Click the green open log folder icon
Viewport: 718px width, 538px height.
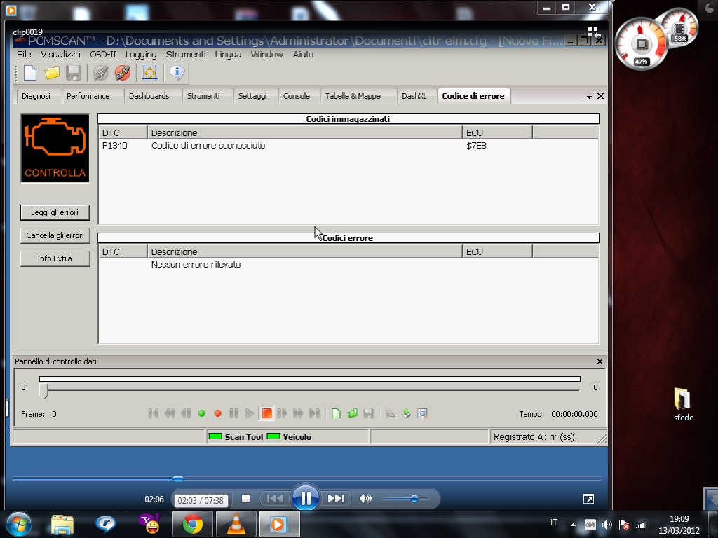coord(352,413)
